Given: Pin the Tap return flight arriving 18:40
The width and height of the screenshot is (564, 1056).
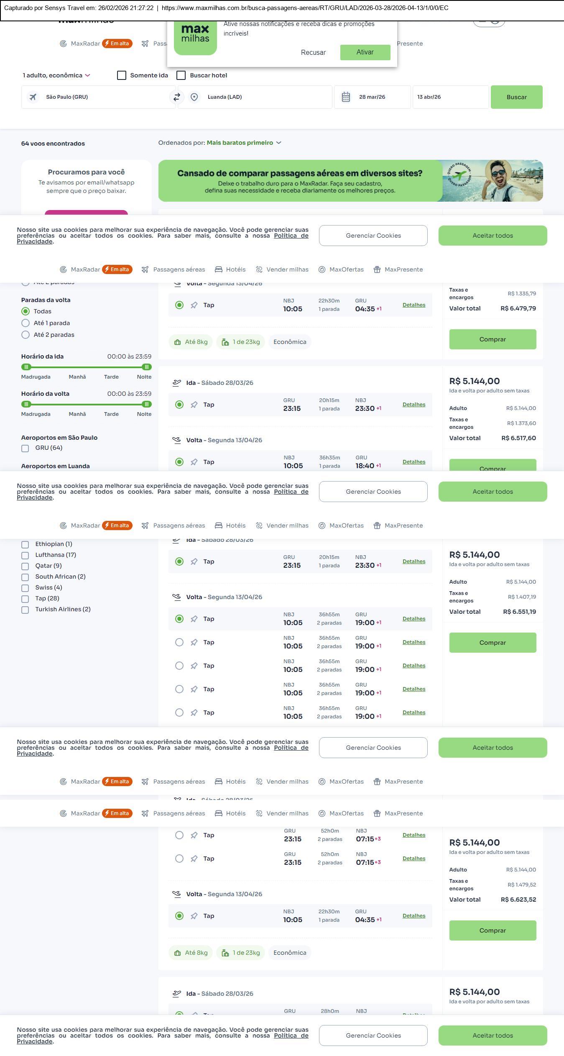Looking at the screenshot, I should pos(194,462).
